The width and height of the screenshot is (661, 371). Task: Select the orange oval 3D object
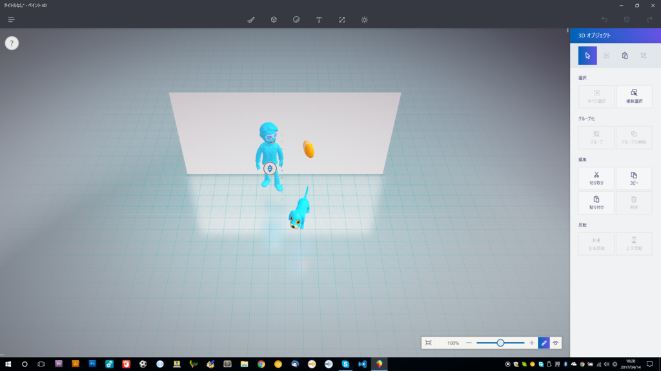click(x=309, y=149)
